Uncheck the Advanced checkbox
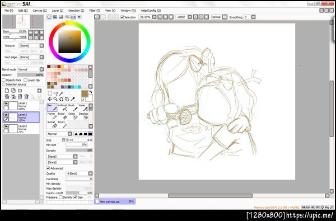 point(48,168)
